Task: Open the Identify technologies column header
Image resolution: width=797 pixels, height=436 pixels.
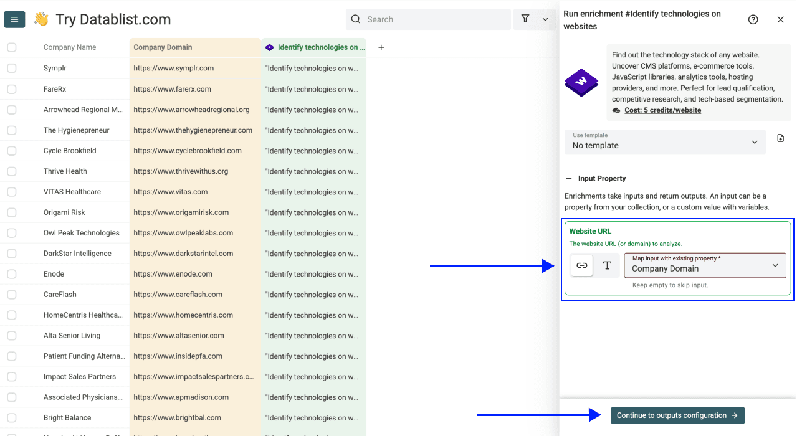Action: tap(314, 47)
